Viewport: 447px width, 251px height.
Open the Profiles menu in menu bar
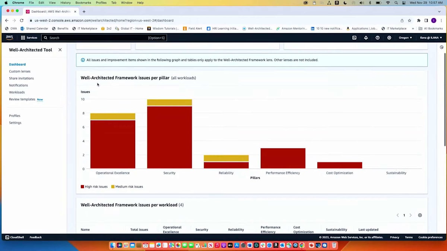tap(101, 3)
